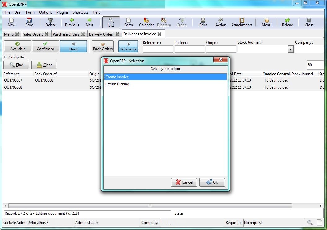
Task: Close the Purchase Orders tab
Action: pos(83,34)
